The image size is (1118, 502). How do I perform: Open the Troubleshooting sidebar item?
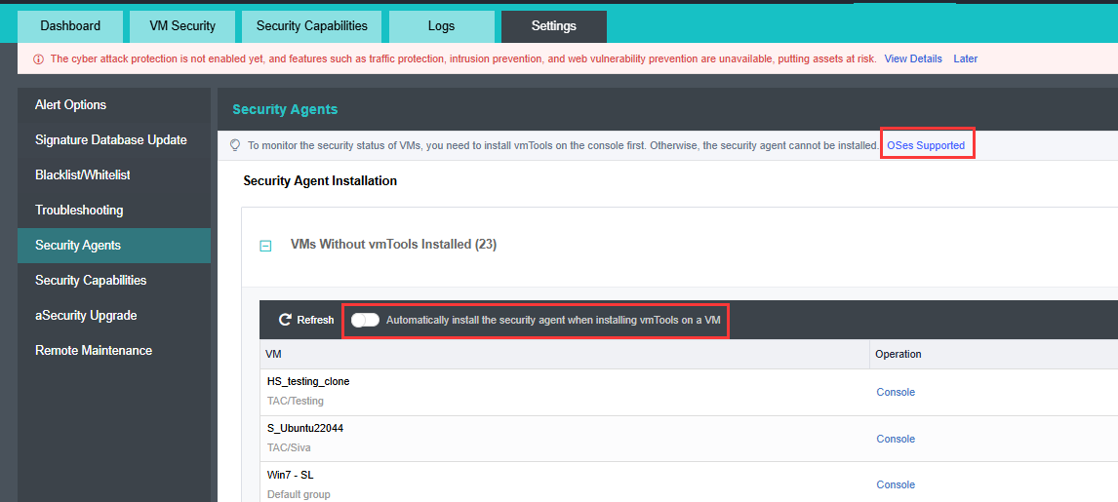coord(79,210)
